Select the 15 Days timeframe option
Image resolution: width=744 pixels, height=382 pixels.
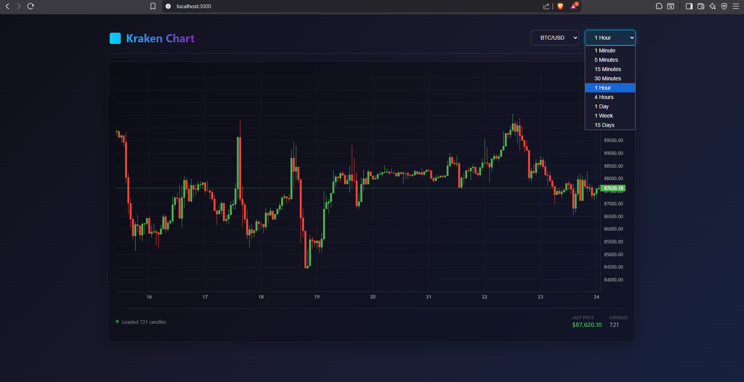pos(610,125)
